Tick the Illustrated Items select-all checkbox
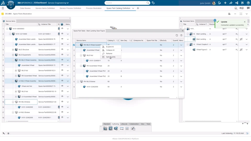This screenshot has width=251, height=141. [x=181, y=24]
